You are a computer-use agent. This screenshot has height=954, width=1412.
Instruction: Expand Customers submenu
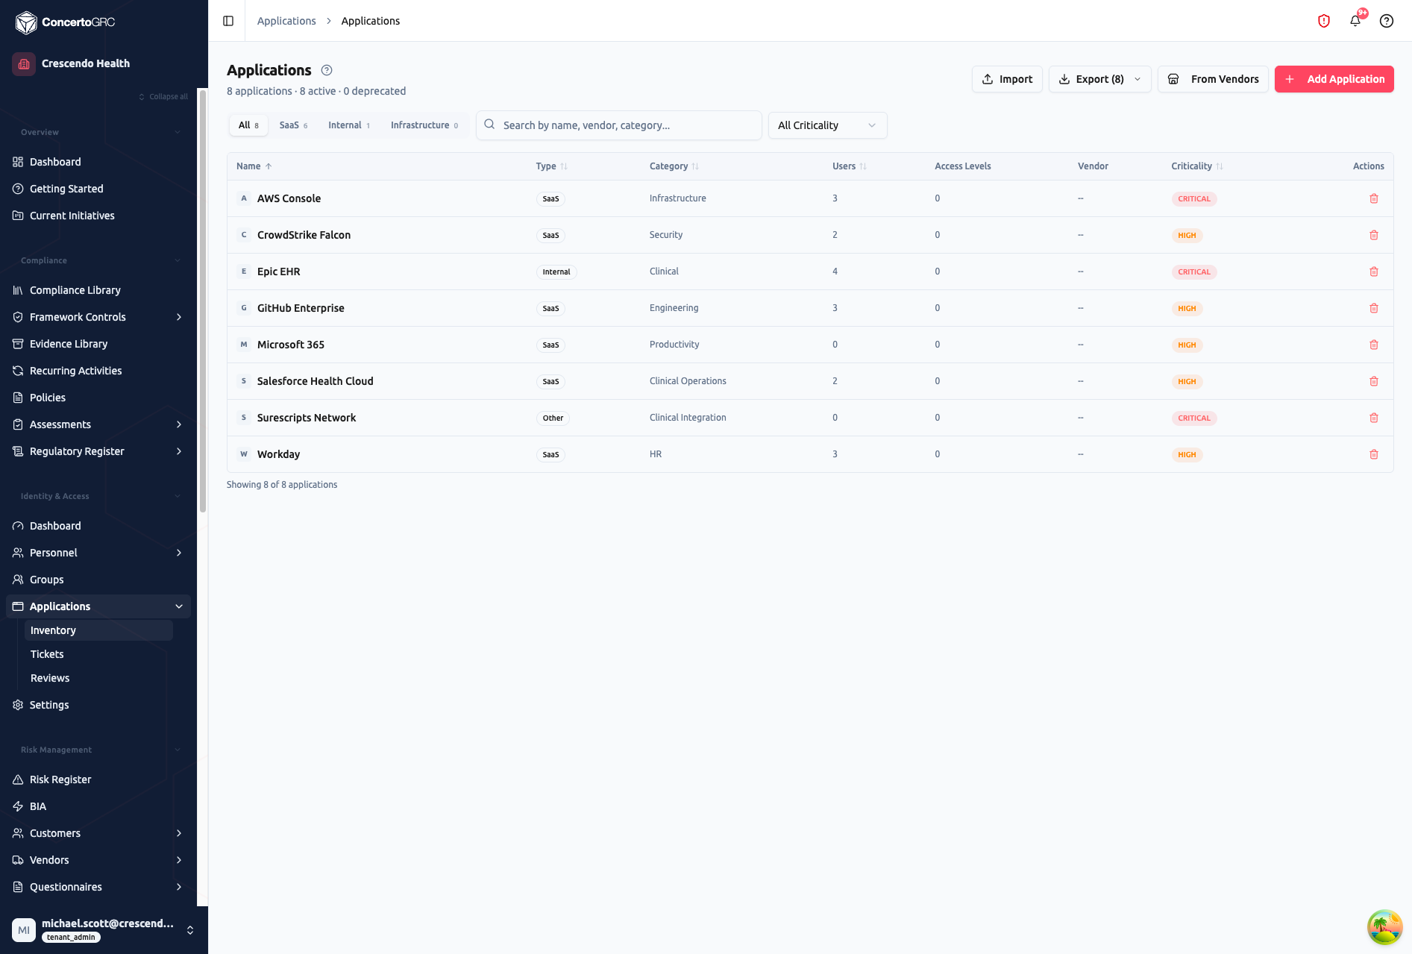(x=179, y=833)
